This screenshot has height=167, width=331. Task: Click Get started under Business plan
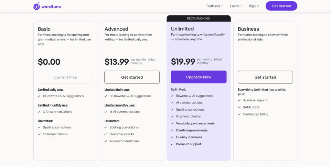click(265, 77)
